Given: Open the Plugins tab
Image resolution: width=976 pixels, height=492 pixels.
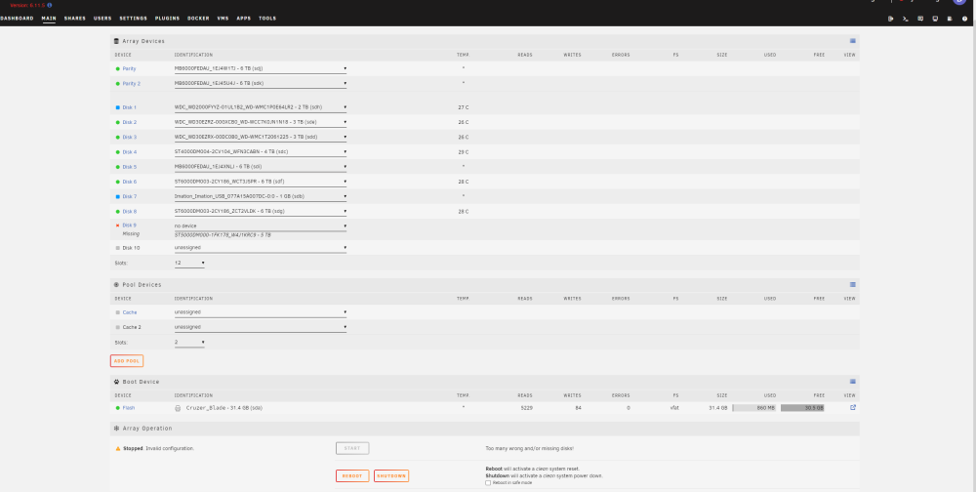Looking at the screenshot, I should coord(168,19).
